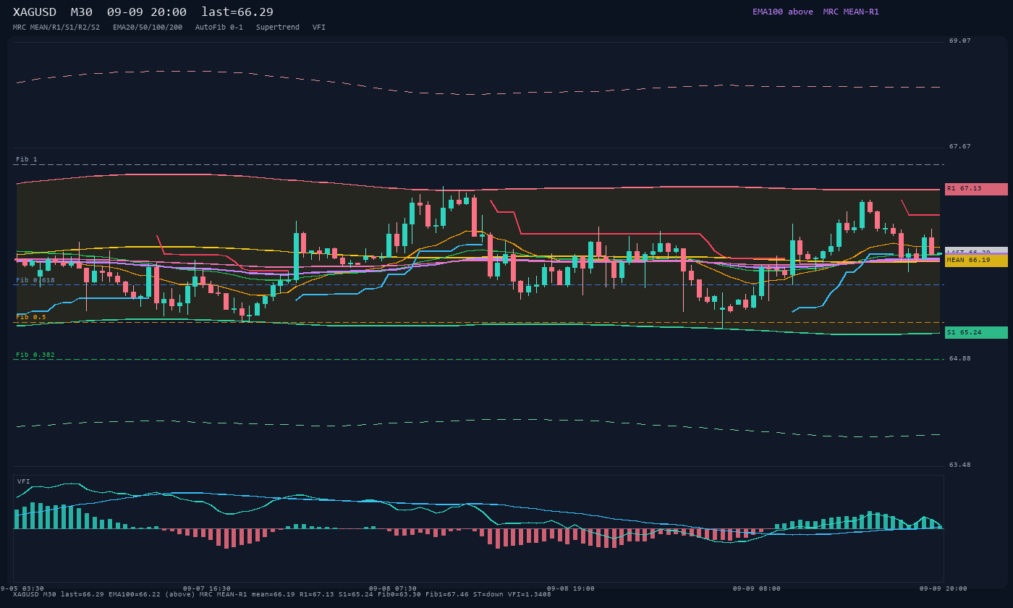Click the "Fib 0.382" level label
This screenshot has width=1013, height=608.
[x=35, y=355]
